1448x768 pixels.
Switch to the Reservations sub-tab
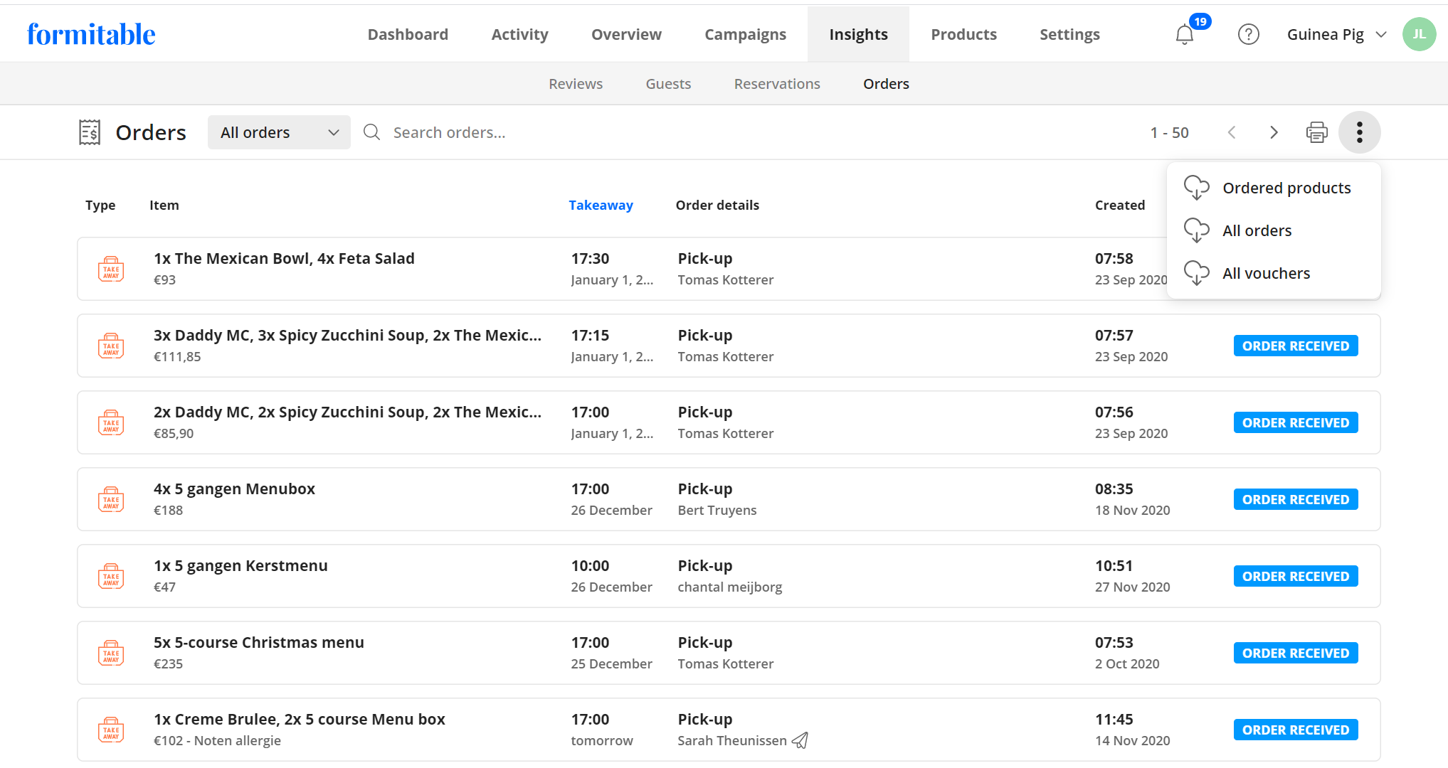[777, 84]
